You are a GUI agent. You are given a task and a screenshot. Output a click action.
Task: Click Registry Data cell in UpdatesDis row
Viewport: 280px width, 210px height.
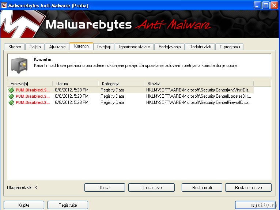tap(112, 96)
